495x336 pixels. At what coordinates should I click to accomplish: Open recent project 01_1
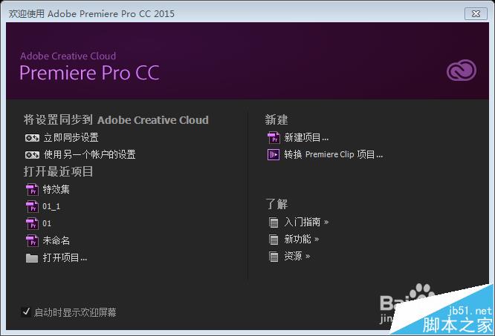point(51,207)
